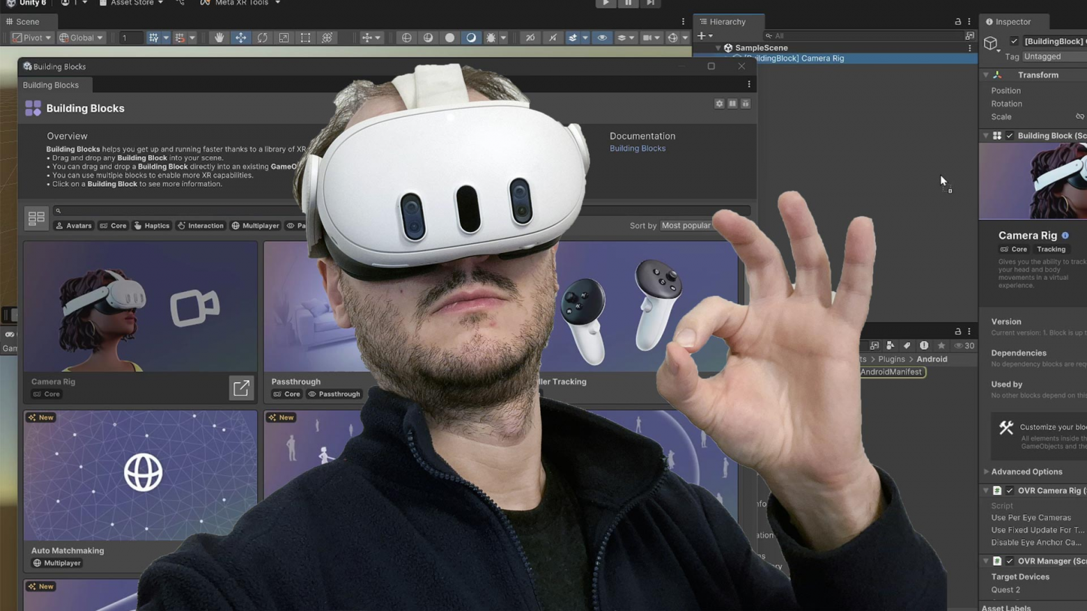Screen dimensions: 1087x611
Task: Open grid snapping dropdown arrow
Action: coord(166,38)
